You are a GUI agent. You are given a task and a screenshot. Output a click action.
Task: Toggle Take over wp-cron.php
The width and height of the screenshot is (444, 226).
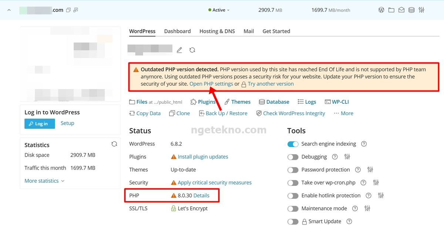(293, 183)
